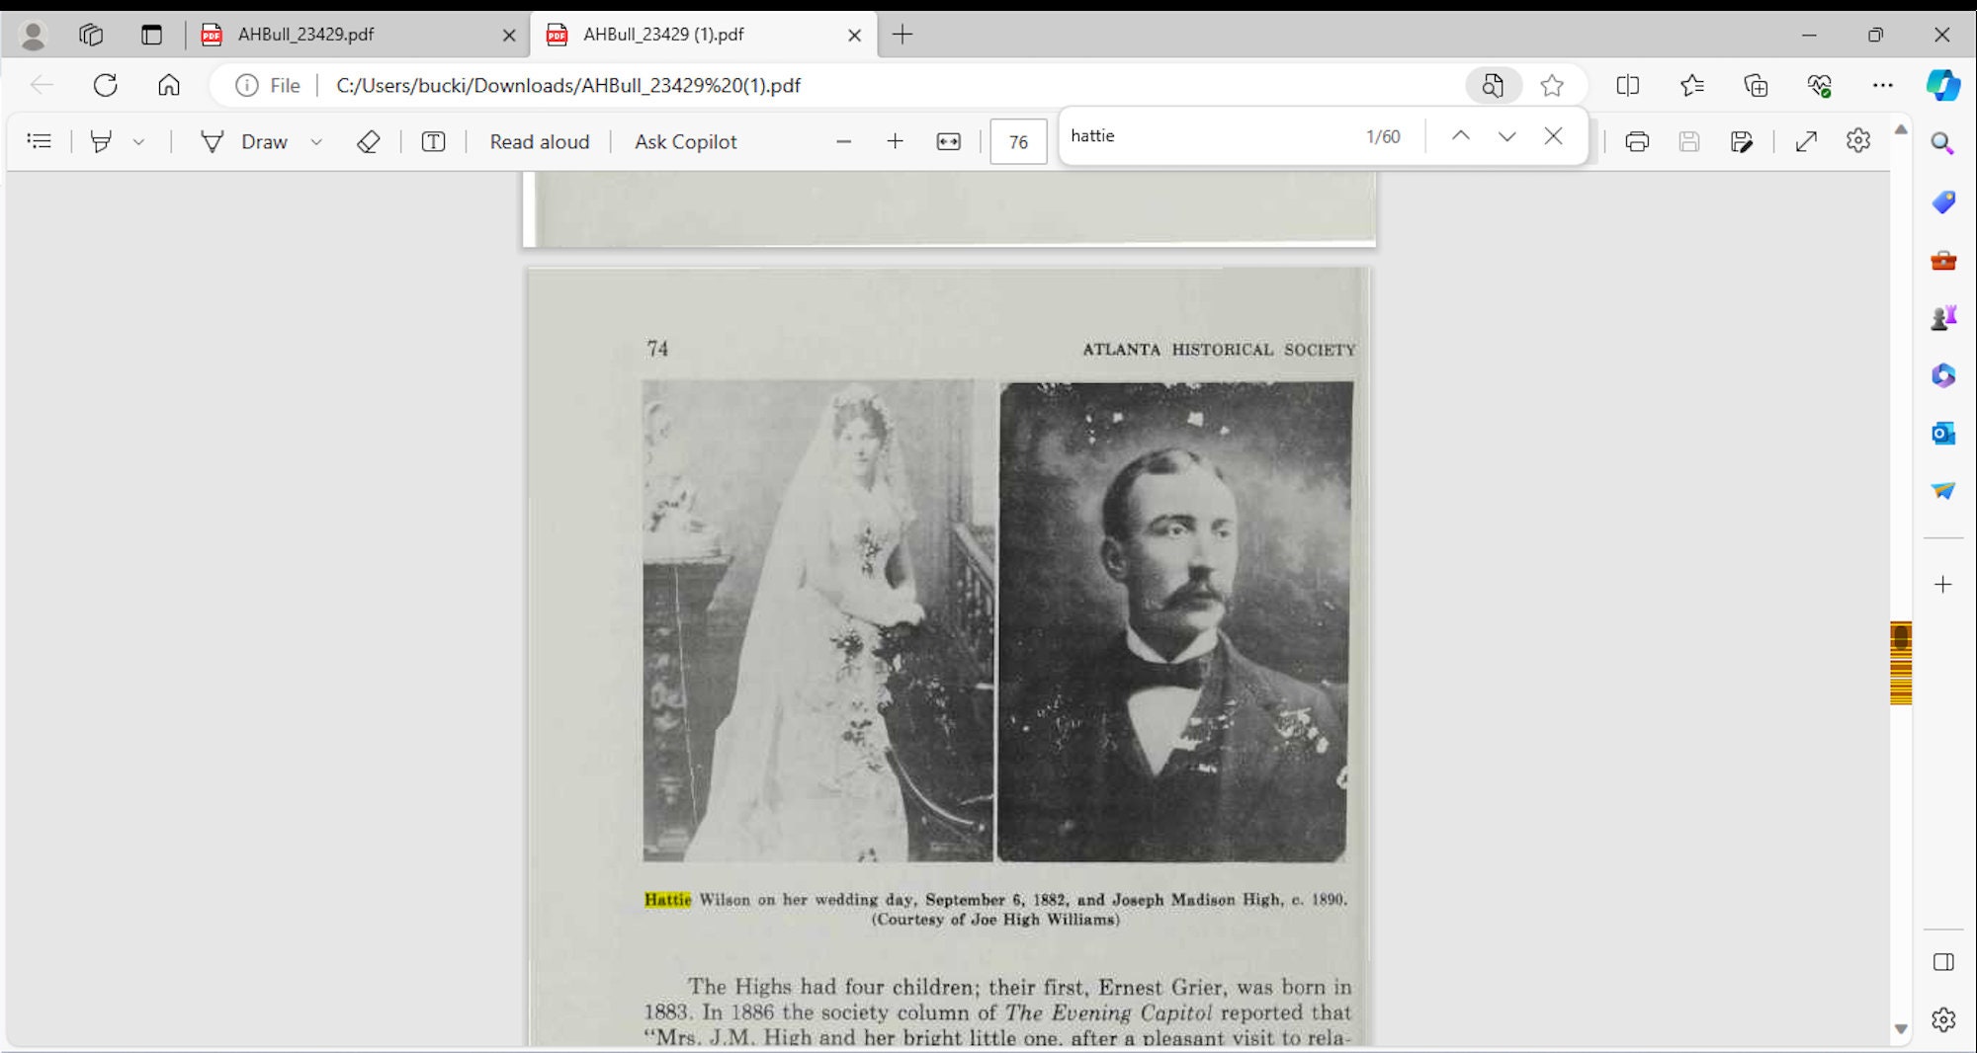Open Browser essentials heart icon
1977x1053 pixels.
tap(1820, 86)
